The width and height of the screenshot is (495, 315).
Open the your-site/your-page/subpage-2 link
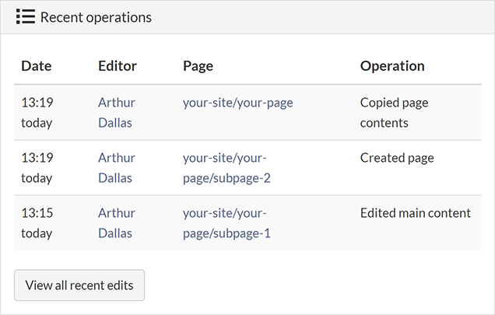tap(226, 168)
